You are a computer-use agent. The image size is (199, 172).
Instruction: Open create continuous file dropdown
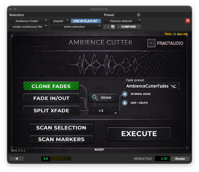click(28, 27)
